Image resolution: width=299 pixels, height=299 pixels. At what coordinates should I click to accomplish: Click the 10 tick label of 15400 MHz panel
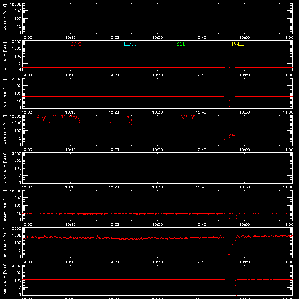click(19, 288)
